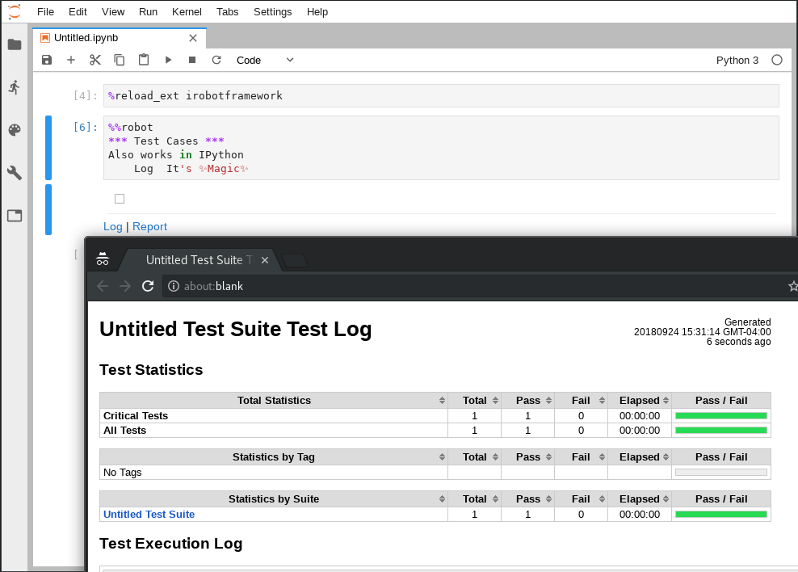Image resolution: width=798 pixels, height=572 pixels.
Task: Open the Settings menu
Action: (x=272, y=12)
